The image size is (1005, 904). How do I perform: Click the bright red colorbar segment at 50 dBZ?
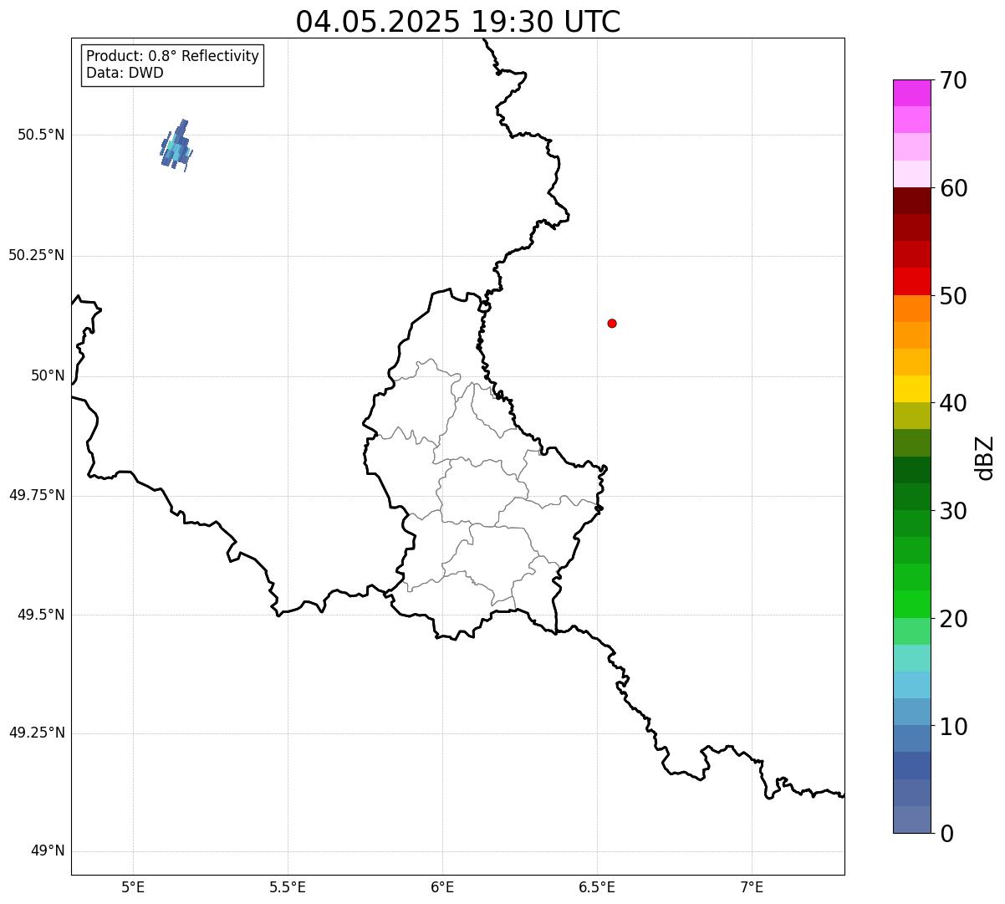point(911,281)
